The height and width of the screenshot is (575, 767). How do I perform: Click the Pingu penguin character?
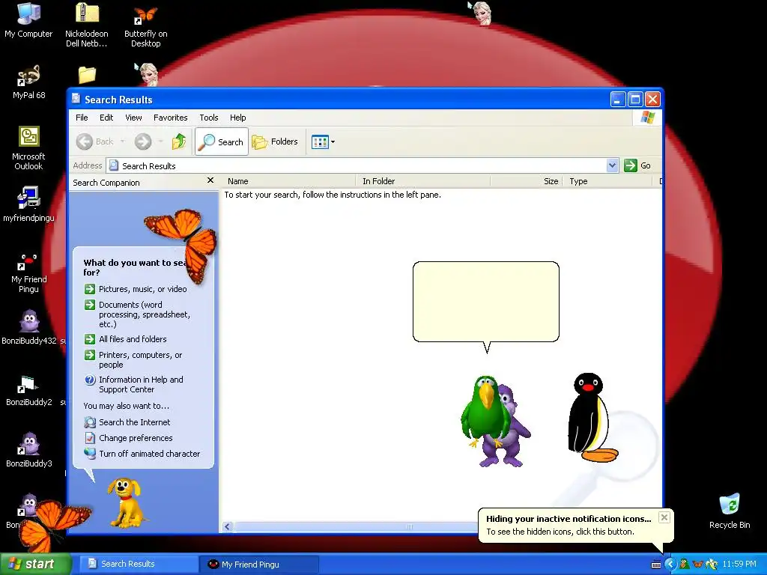[592, 417]
